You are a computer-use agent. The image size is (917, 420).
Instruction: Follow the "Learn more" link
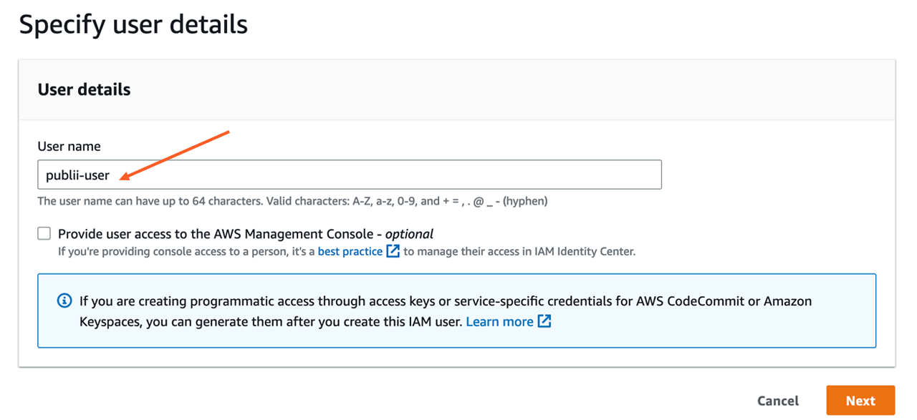coord(499,321)
